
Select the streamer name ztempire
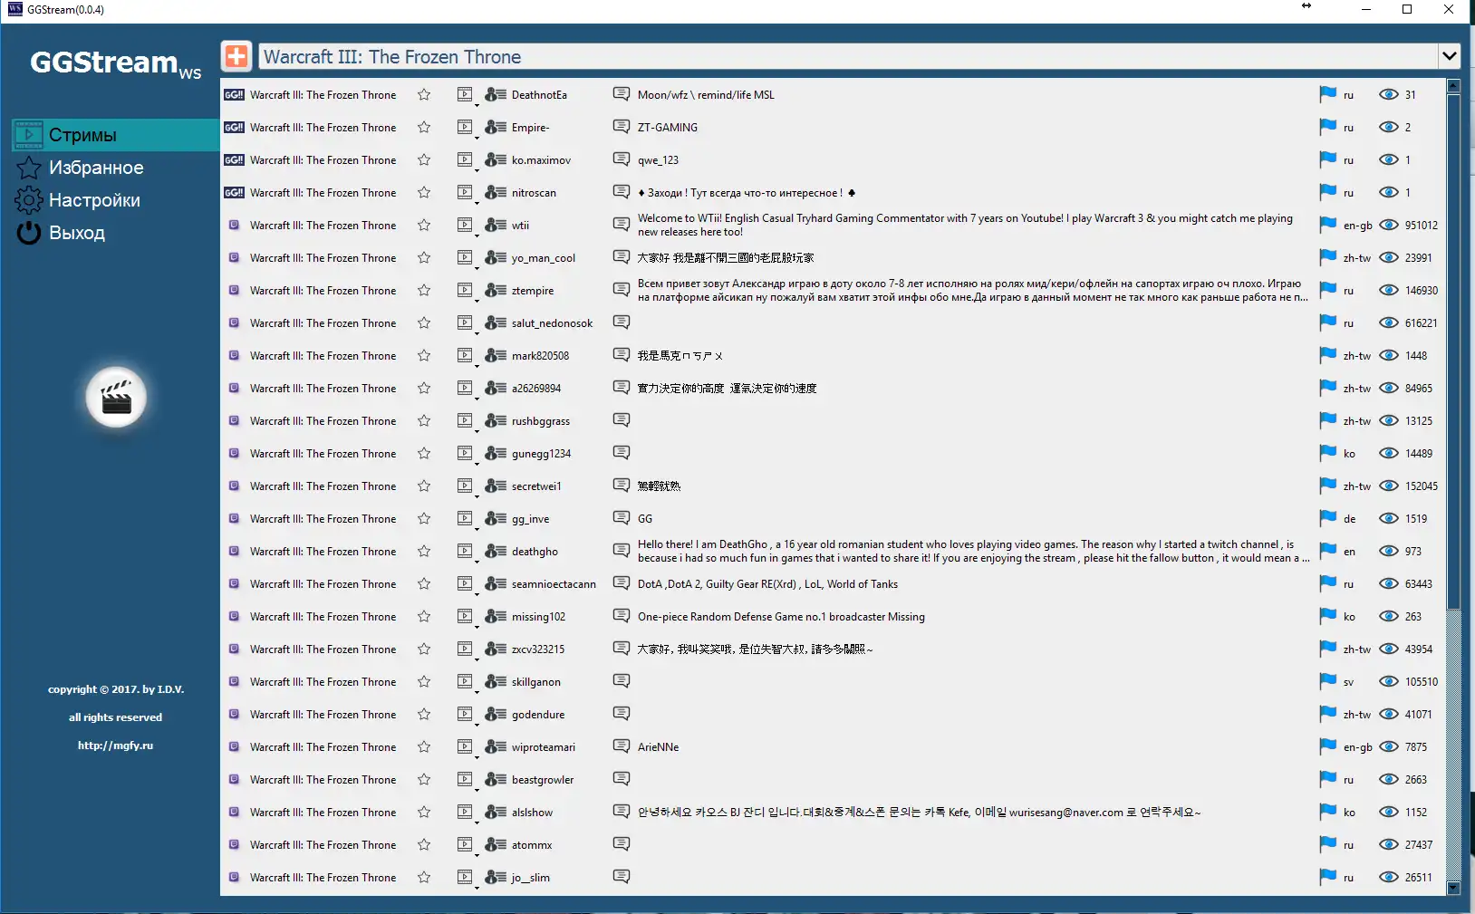coord(533,291)
